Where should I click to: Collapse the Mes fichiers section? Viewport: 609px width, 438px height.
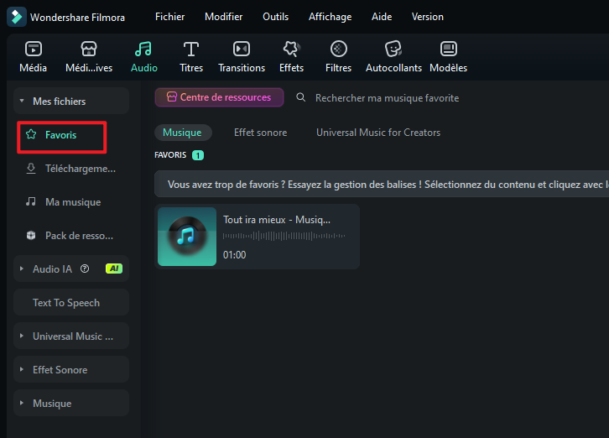coord(22,101)
